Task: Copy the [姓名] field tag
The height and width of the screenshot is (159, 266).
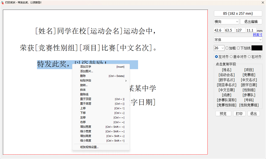Action: coord(227,70)
